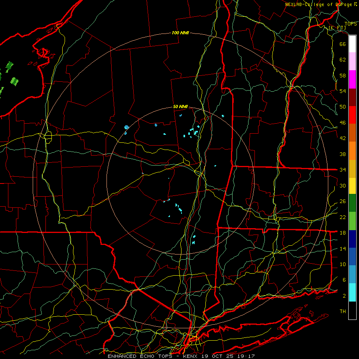Click the legend value 14

[x=343, y=249]
